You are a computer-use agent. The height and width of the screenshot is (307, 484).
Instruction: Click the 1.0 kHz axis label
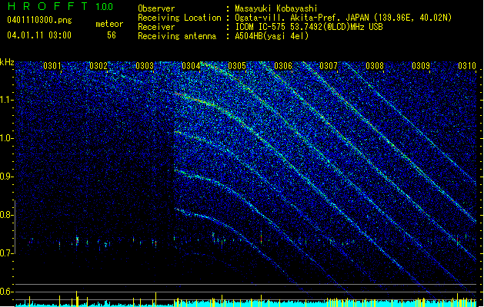pyautogui.click(x=7, y=138)
